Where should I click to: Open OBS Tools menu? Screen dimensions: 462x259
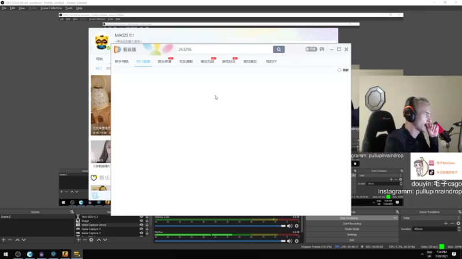pyautogui.click(x=69, y=8)
